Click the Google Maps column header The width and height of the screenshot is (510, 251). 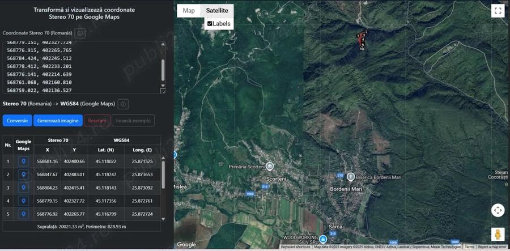[x=23, y=145]
